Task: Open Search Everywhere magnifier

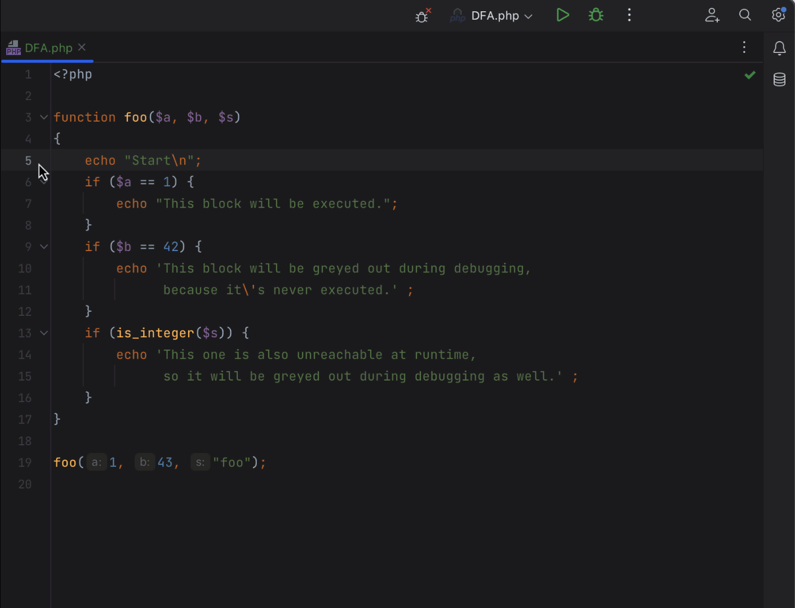Action: click(x=745, y=15)
